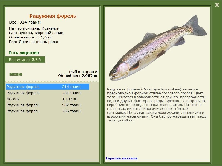The image size is (222, 166).
Task: Click the Оценивается с: 1,6 кг line
Action: tap(31, 37)
